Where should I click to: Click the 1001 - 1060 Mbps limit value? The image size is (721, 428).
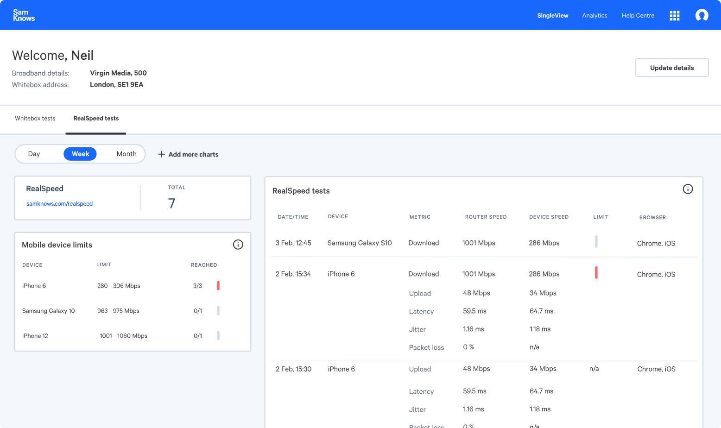(x=123, y=336)
